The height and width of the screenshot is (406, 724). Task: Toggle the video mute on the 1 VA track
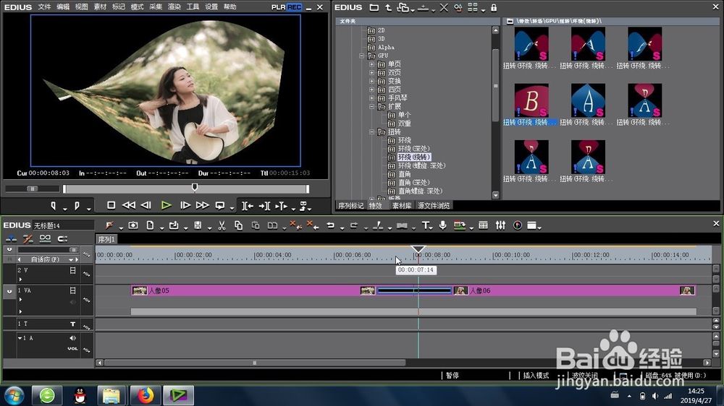(x=72, y=290)
